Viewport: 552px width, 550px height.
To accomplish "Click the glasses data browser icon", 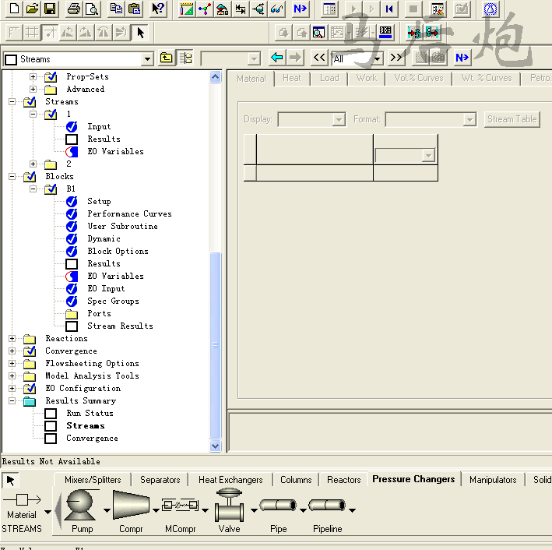I will click(x=276, y=9).
